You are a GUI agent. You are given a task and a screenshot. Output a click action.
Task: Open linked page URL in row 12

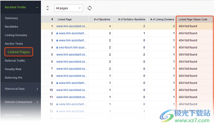coord(73,104)
